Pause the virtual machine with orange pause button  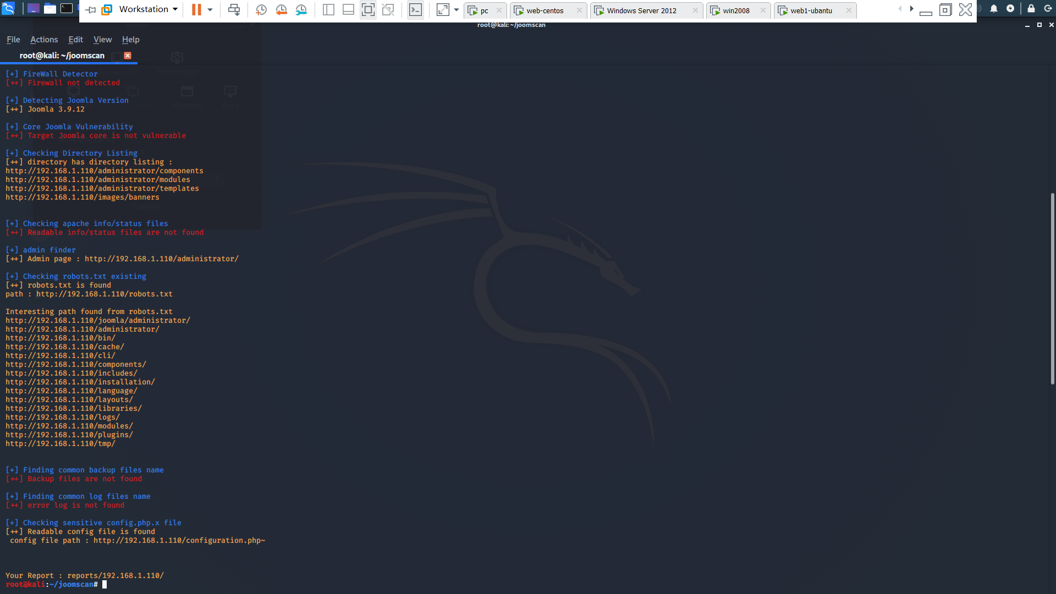pos(196,9)
